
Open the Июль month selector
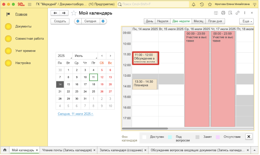point(84,56)
